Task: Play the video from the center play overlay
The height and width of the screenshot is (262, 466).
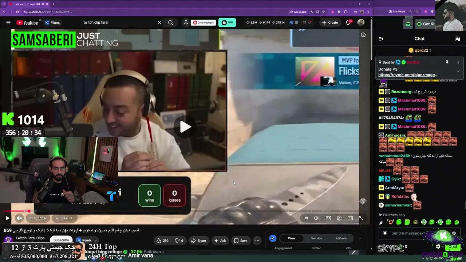Action: (x=185, y=127)
